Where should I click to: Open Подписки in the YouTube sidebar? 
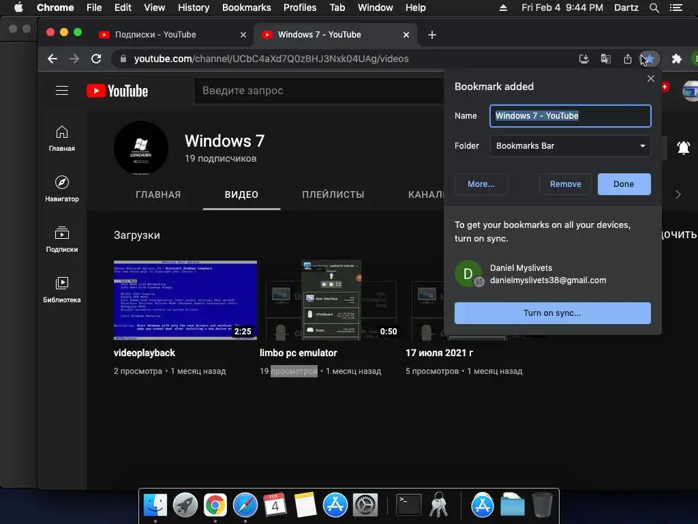[x=62, y=239]
